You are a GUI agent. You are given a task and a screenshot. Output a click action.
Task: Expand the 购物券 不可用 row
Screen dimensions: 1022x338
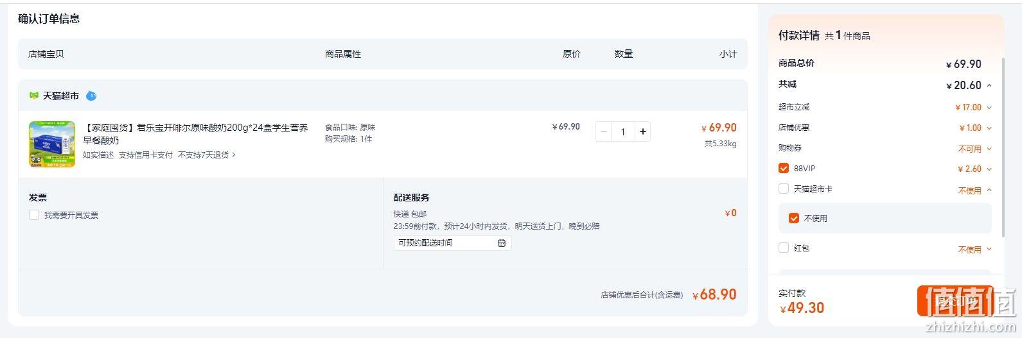click(989, 149)
